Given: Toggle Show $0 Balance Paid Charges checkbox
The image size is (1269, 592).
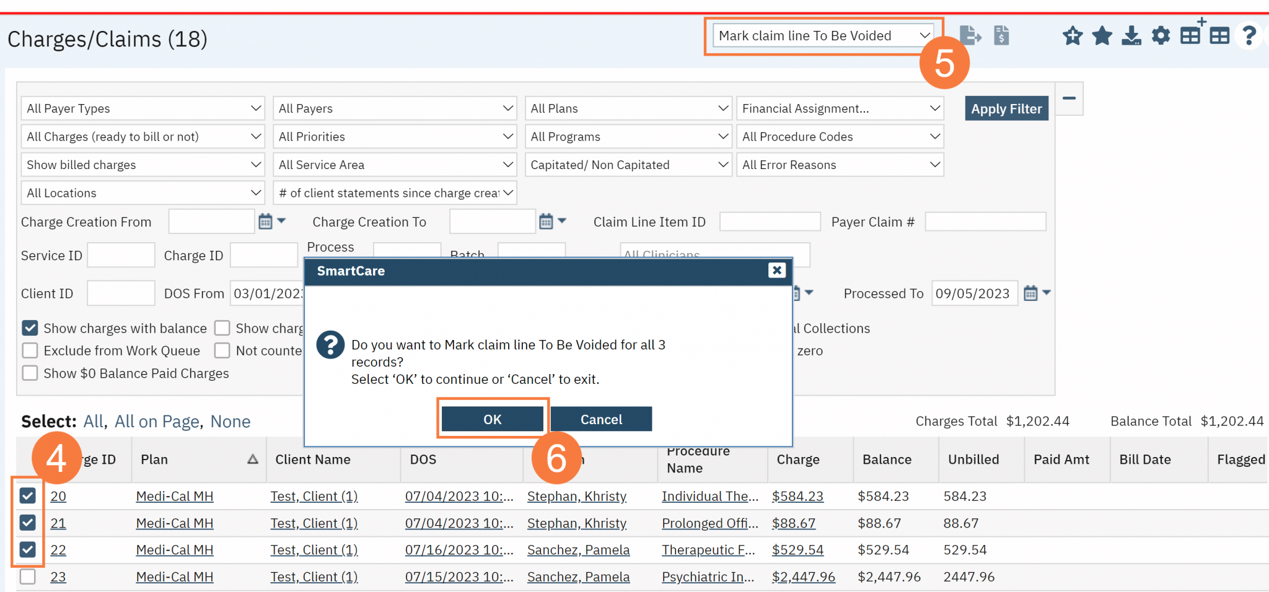Looking at the screenshot, I should (30, 373).
